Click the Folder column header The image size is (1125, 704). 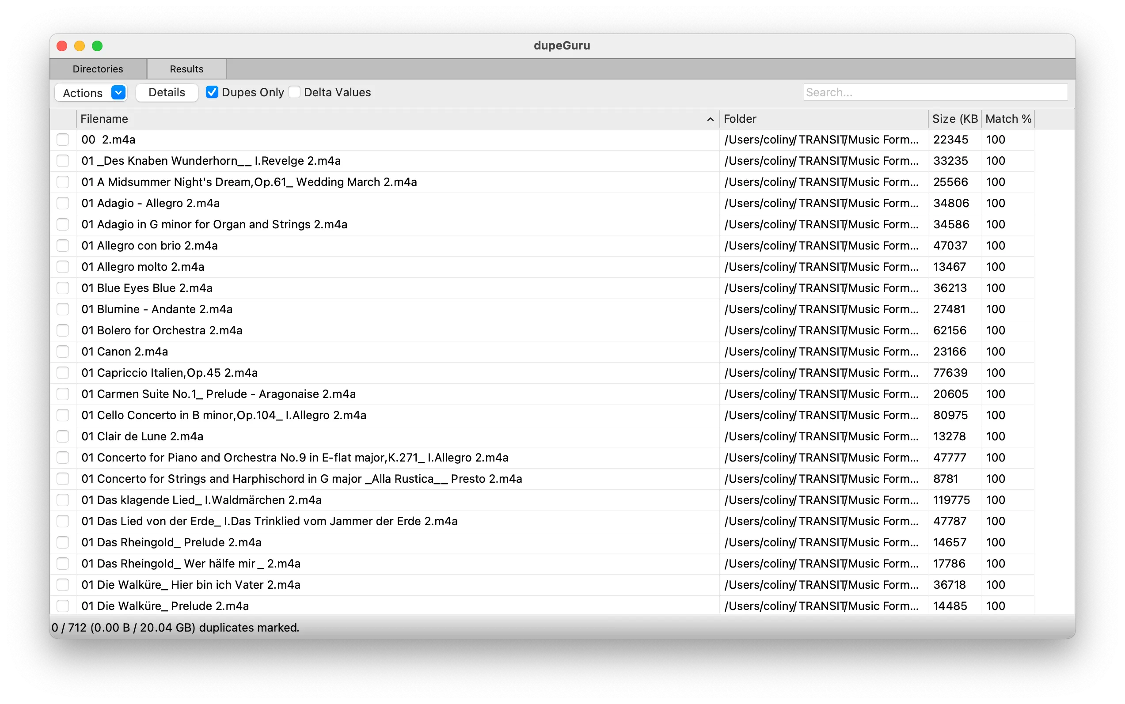[741, 119]
